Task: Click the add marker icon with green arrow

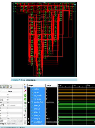Action: click(25, 103)
